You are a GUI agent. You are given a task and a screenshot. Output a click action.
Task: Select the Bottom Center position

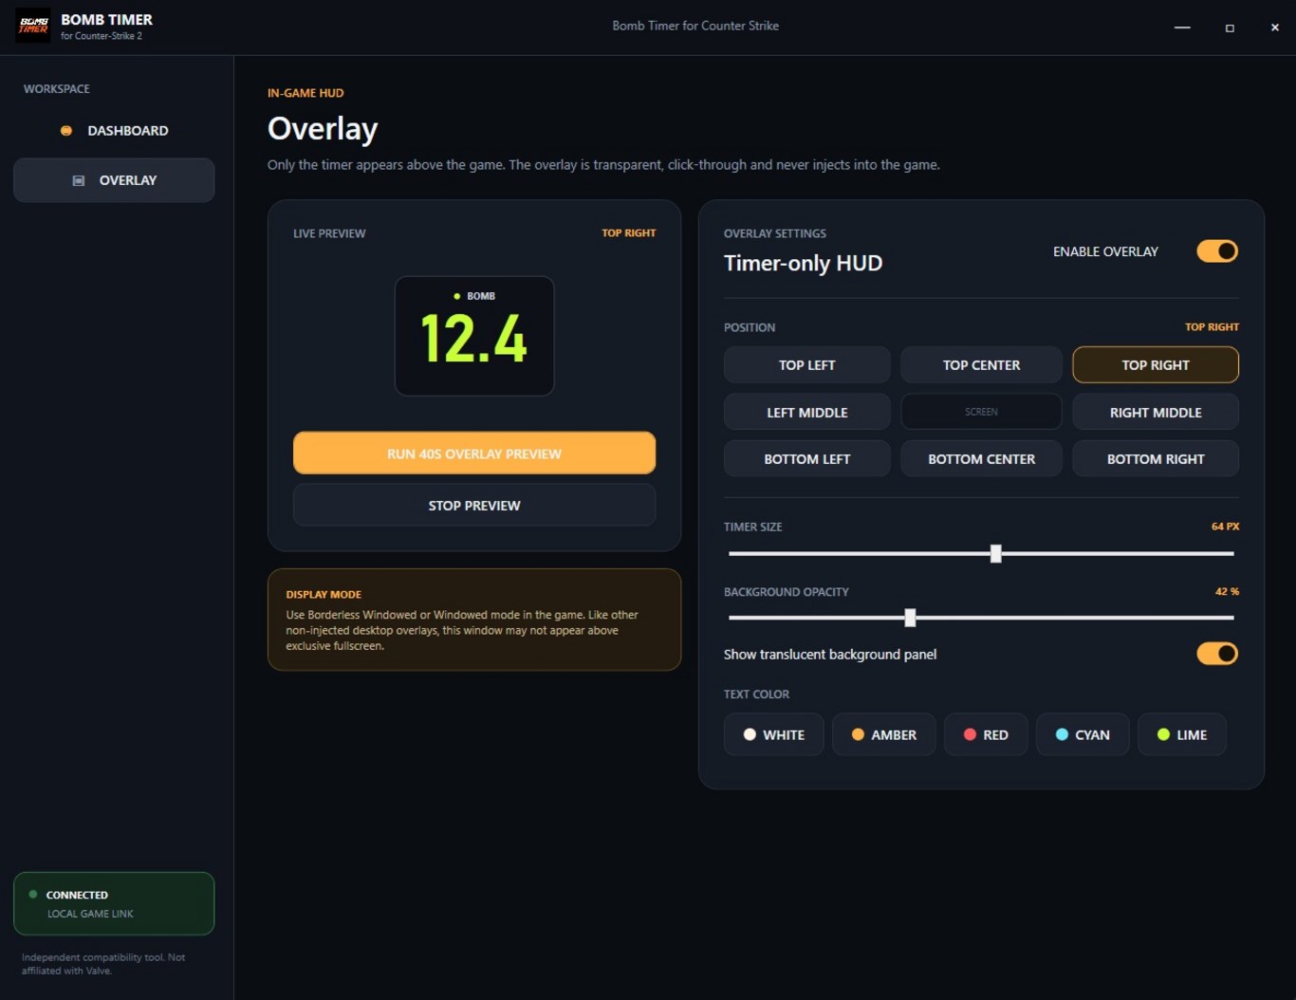coord(981,459)
